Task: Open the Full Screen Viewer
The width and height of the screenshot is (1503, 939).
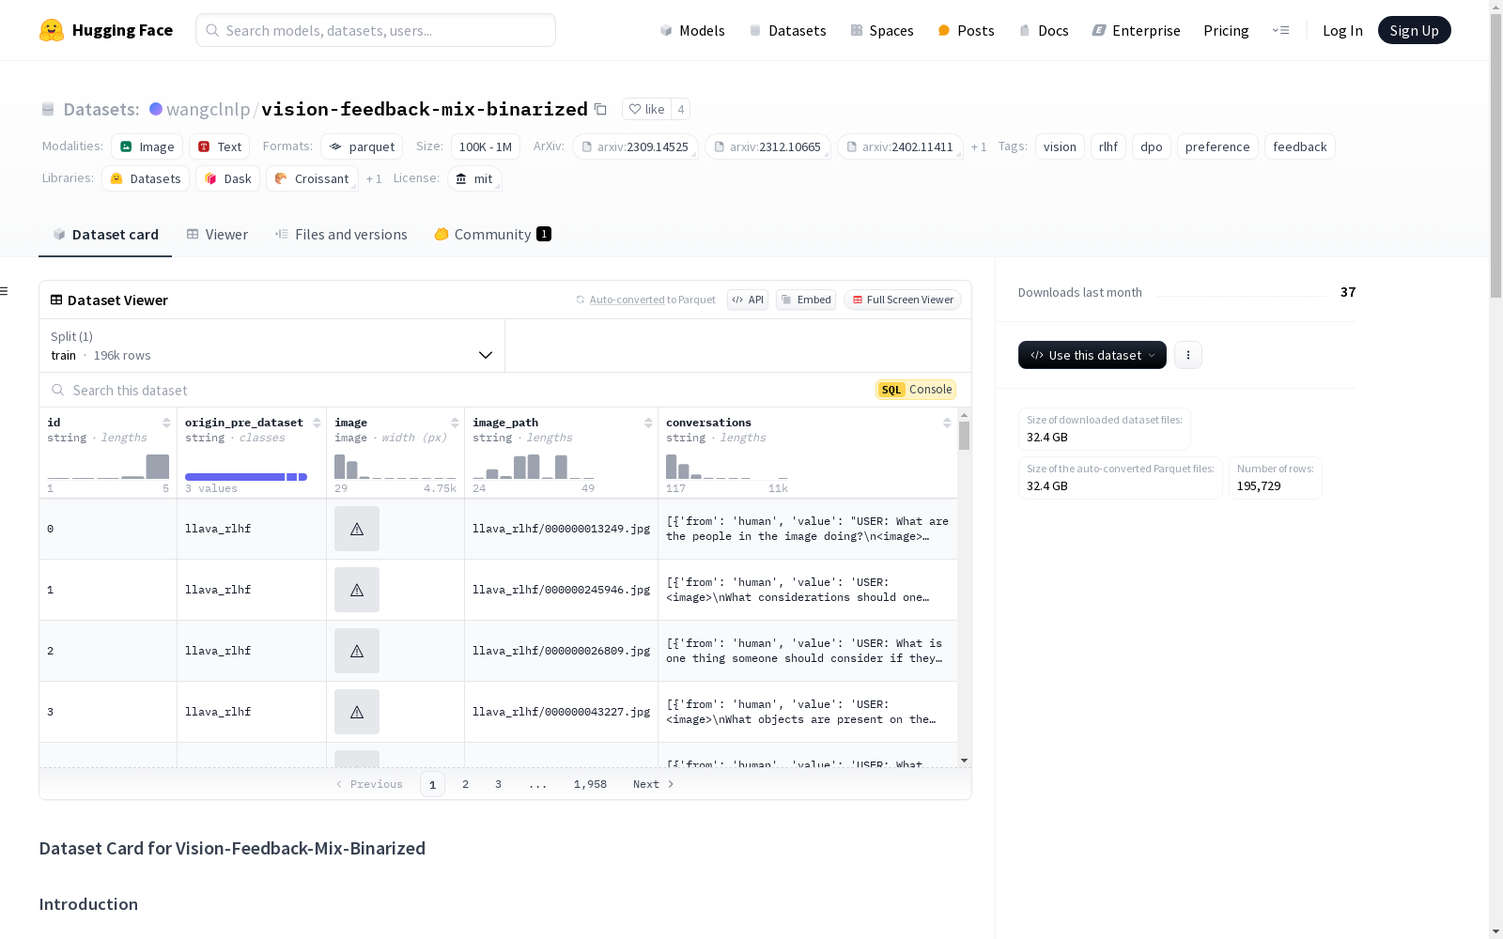Action: [x=903, y=300]
